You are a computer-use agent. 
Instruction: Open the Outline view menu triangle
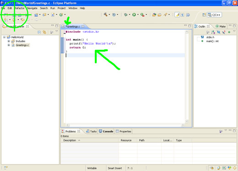[x=234, y=31]
